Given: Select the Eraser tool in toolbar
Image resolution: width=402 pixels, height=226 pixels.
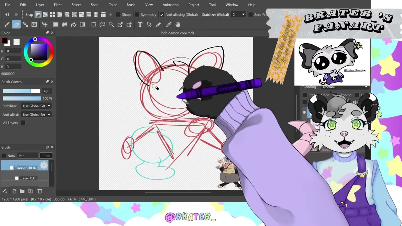Looking at the screenshot, I should (x=16, y=24).
